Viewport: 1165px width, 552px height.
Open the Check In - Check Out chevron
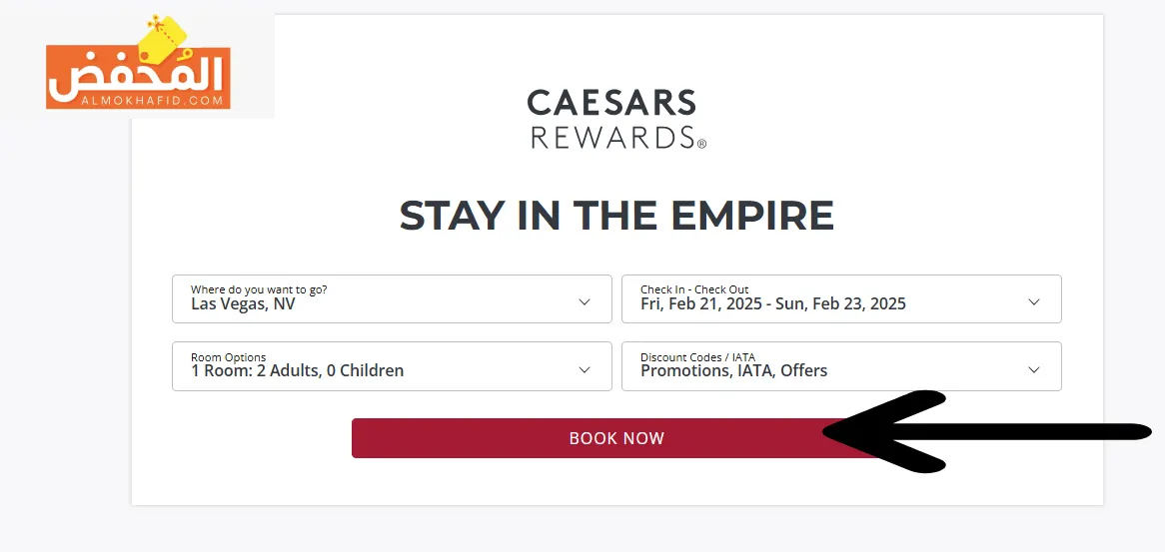pos(1033,302)
